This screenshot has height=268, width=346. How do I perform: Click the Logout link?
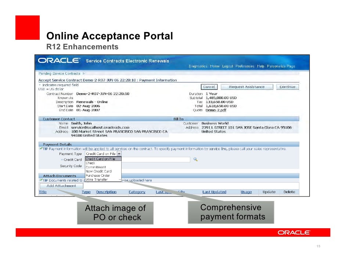pyautogui.click(x=227, y=66)
